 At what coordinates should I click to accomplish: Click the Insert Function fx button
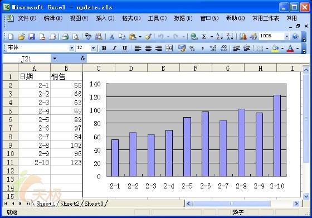click(x=83, y=59)
